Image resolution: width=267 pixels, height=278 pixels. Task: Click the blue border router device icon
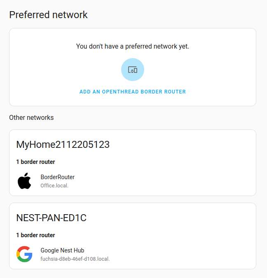pyautogui.click(x=133, y=70)
